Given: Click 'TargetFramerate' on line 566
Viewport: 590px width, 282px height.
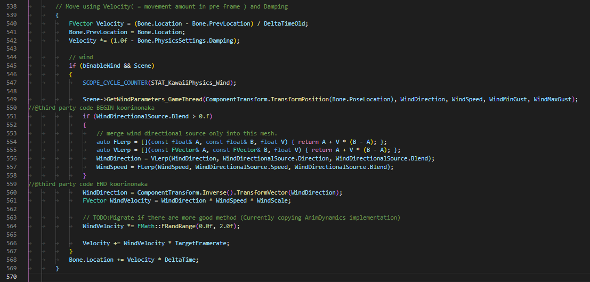Looking at the screenshot, I should [x=200, y=243].
